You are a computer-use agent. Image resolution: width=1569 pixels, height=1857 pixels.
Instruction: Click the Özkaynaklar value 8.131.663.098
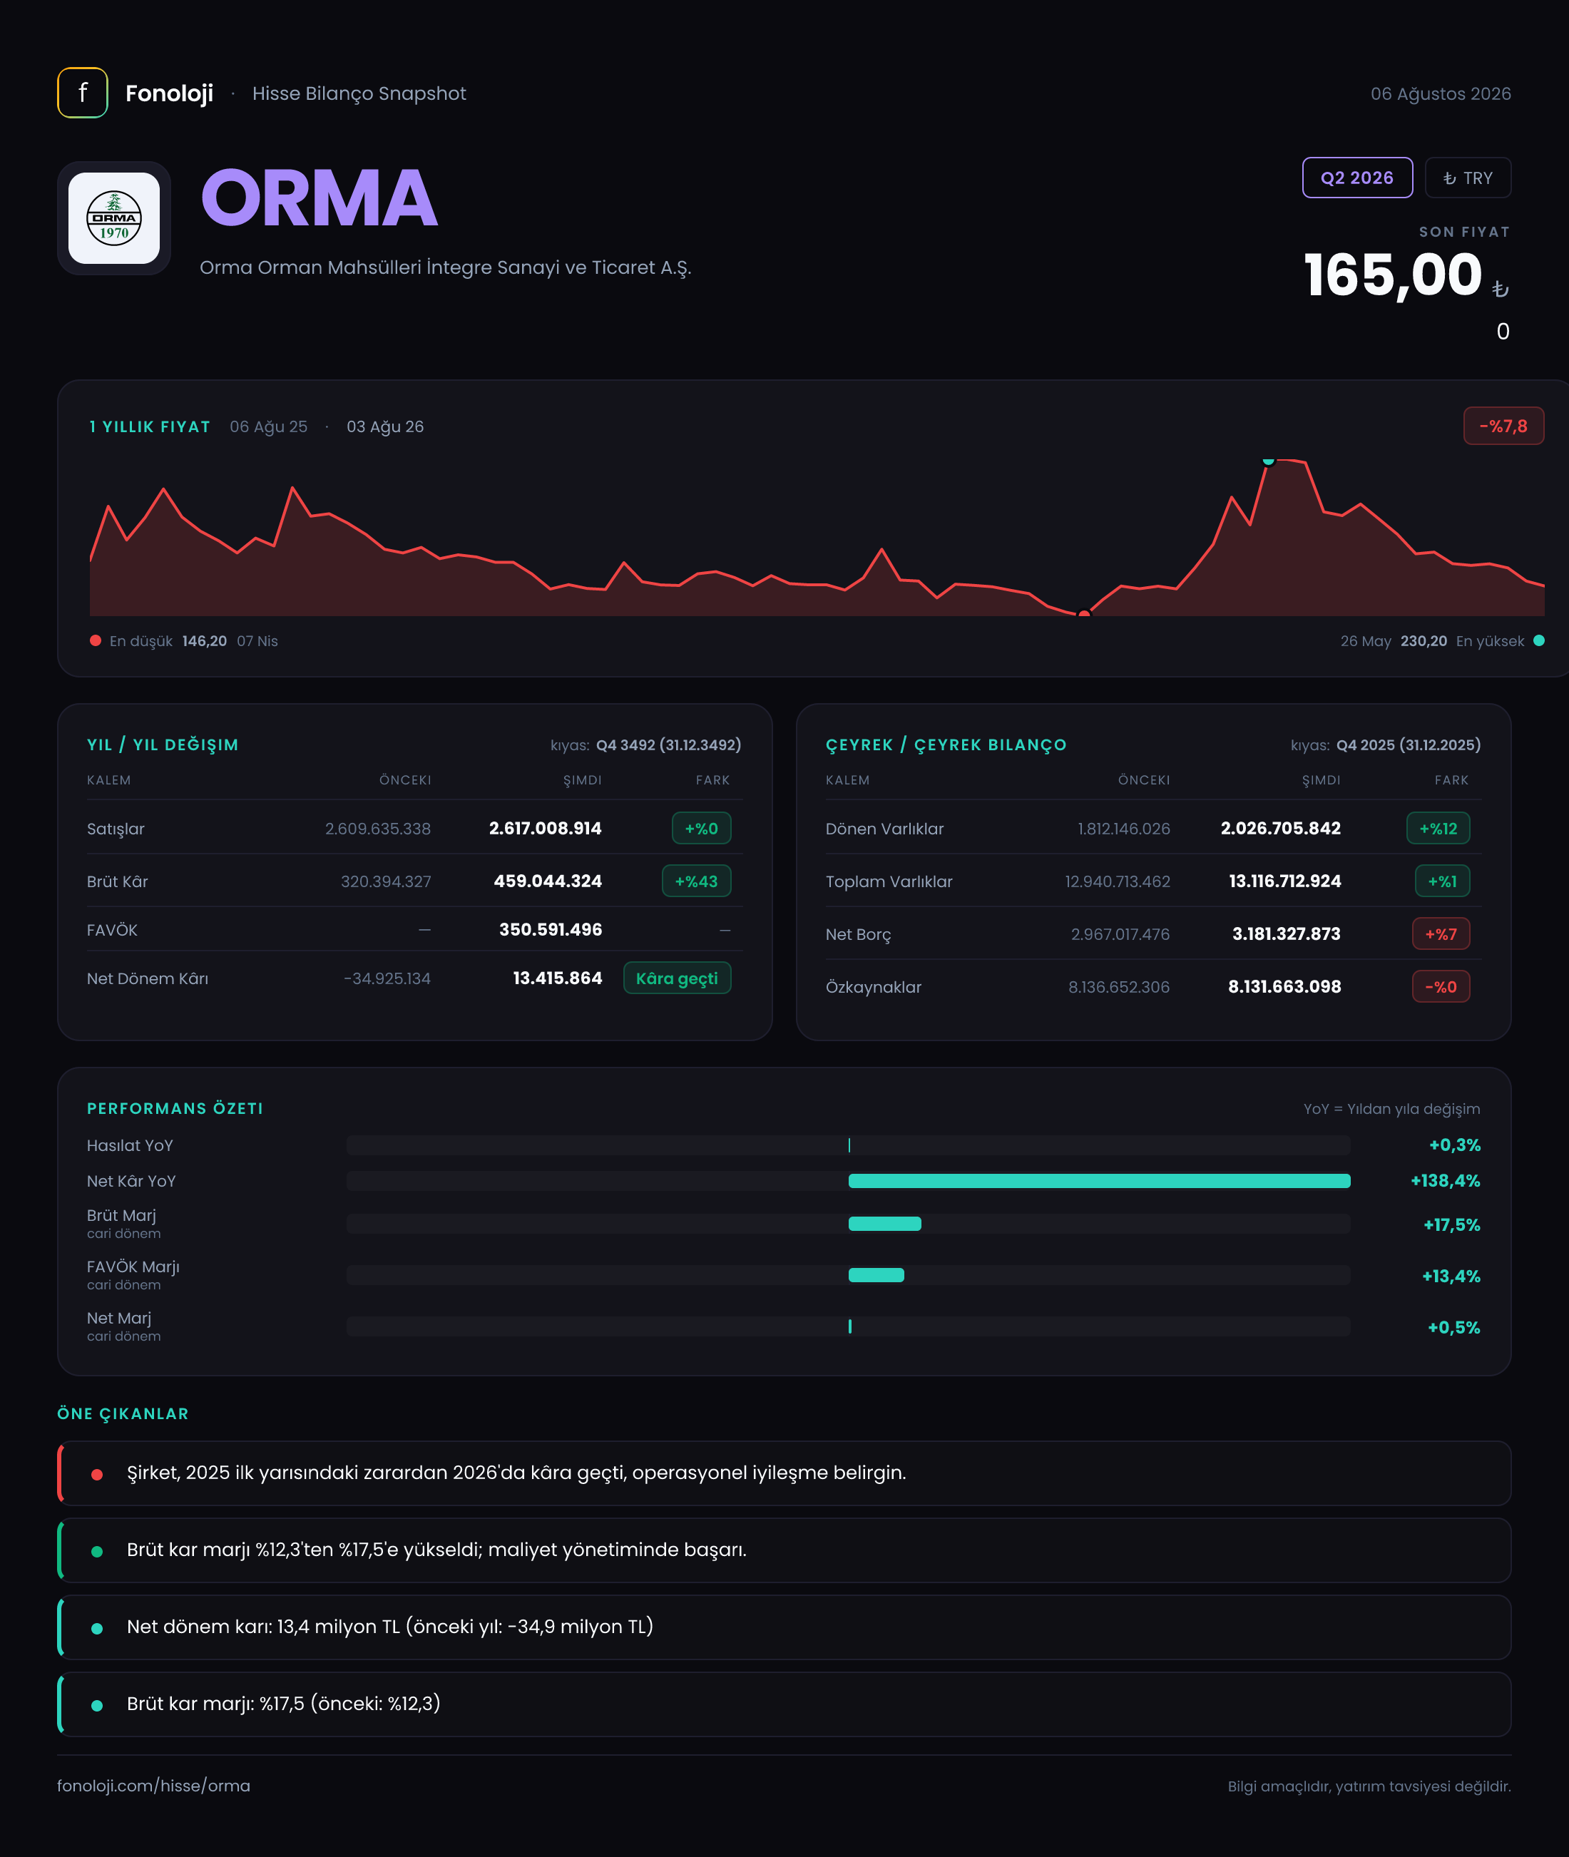[x=1284, y=986]
